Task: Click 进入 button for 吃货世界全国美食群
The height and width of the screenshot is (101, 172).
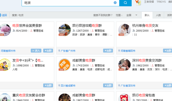Action: (36, 50)
